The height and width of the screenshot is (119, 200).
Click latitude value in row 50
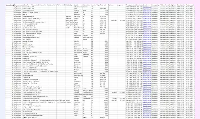[x=114, y=100]
